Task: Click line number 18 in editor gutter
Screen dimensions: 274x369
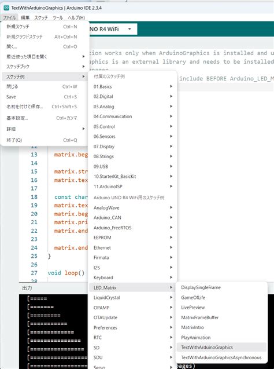Action: 34,197
